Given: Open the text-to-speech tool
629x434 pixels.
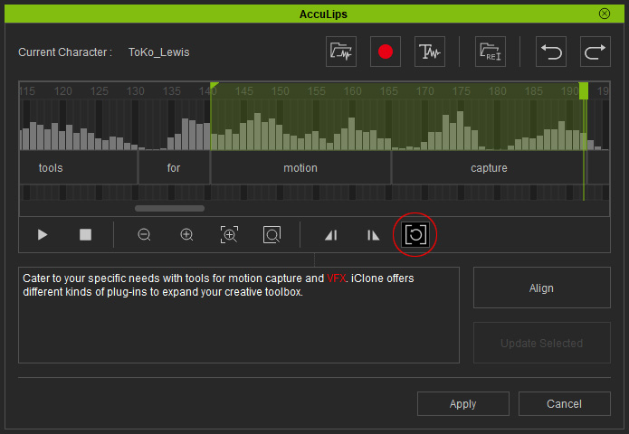Looking at the screenshot, I should pyautogui.click(x=429, y=52).
